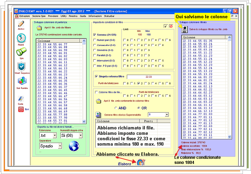Click the ENALCHEMY title bar app icon

(x=16, y=11)
